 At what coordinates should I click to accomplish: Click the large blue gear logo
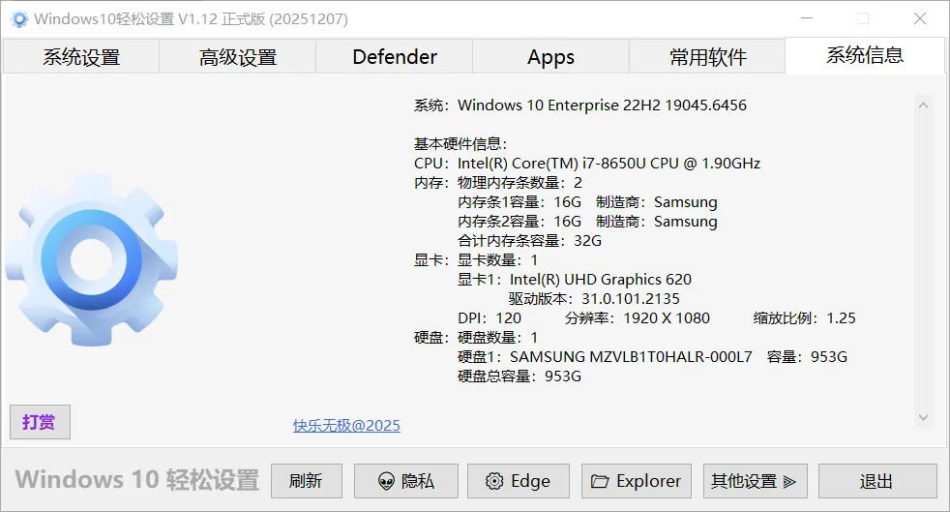[x=92, y=260]
